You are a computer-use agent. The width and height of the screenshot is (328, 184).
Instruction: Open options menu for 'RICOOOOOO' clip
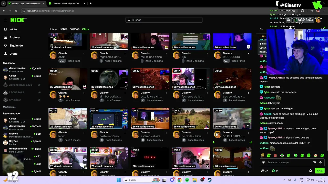[248, 53]
